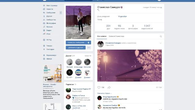
Task: Open first commenter's dark red avatar
Action: (100, 98)
